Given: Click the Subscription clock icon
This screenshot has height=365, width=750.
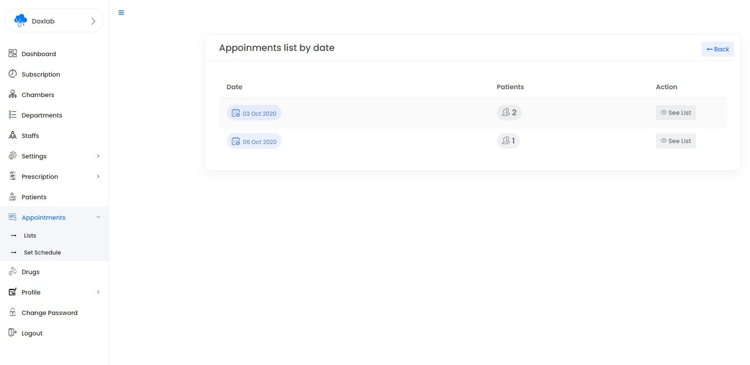Looking at the screenshot, I should (x=13, y=74).
